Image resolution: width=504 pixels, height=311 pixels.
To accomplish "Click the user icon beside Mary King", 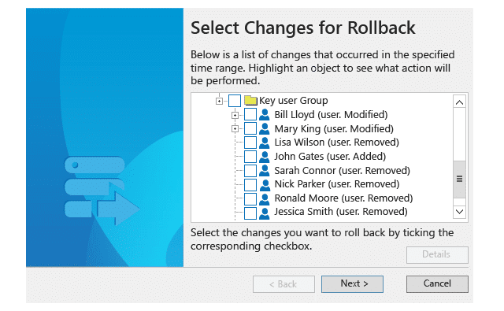I will coord(265,128).
